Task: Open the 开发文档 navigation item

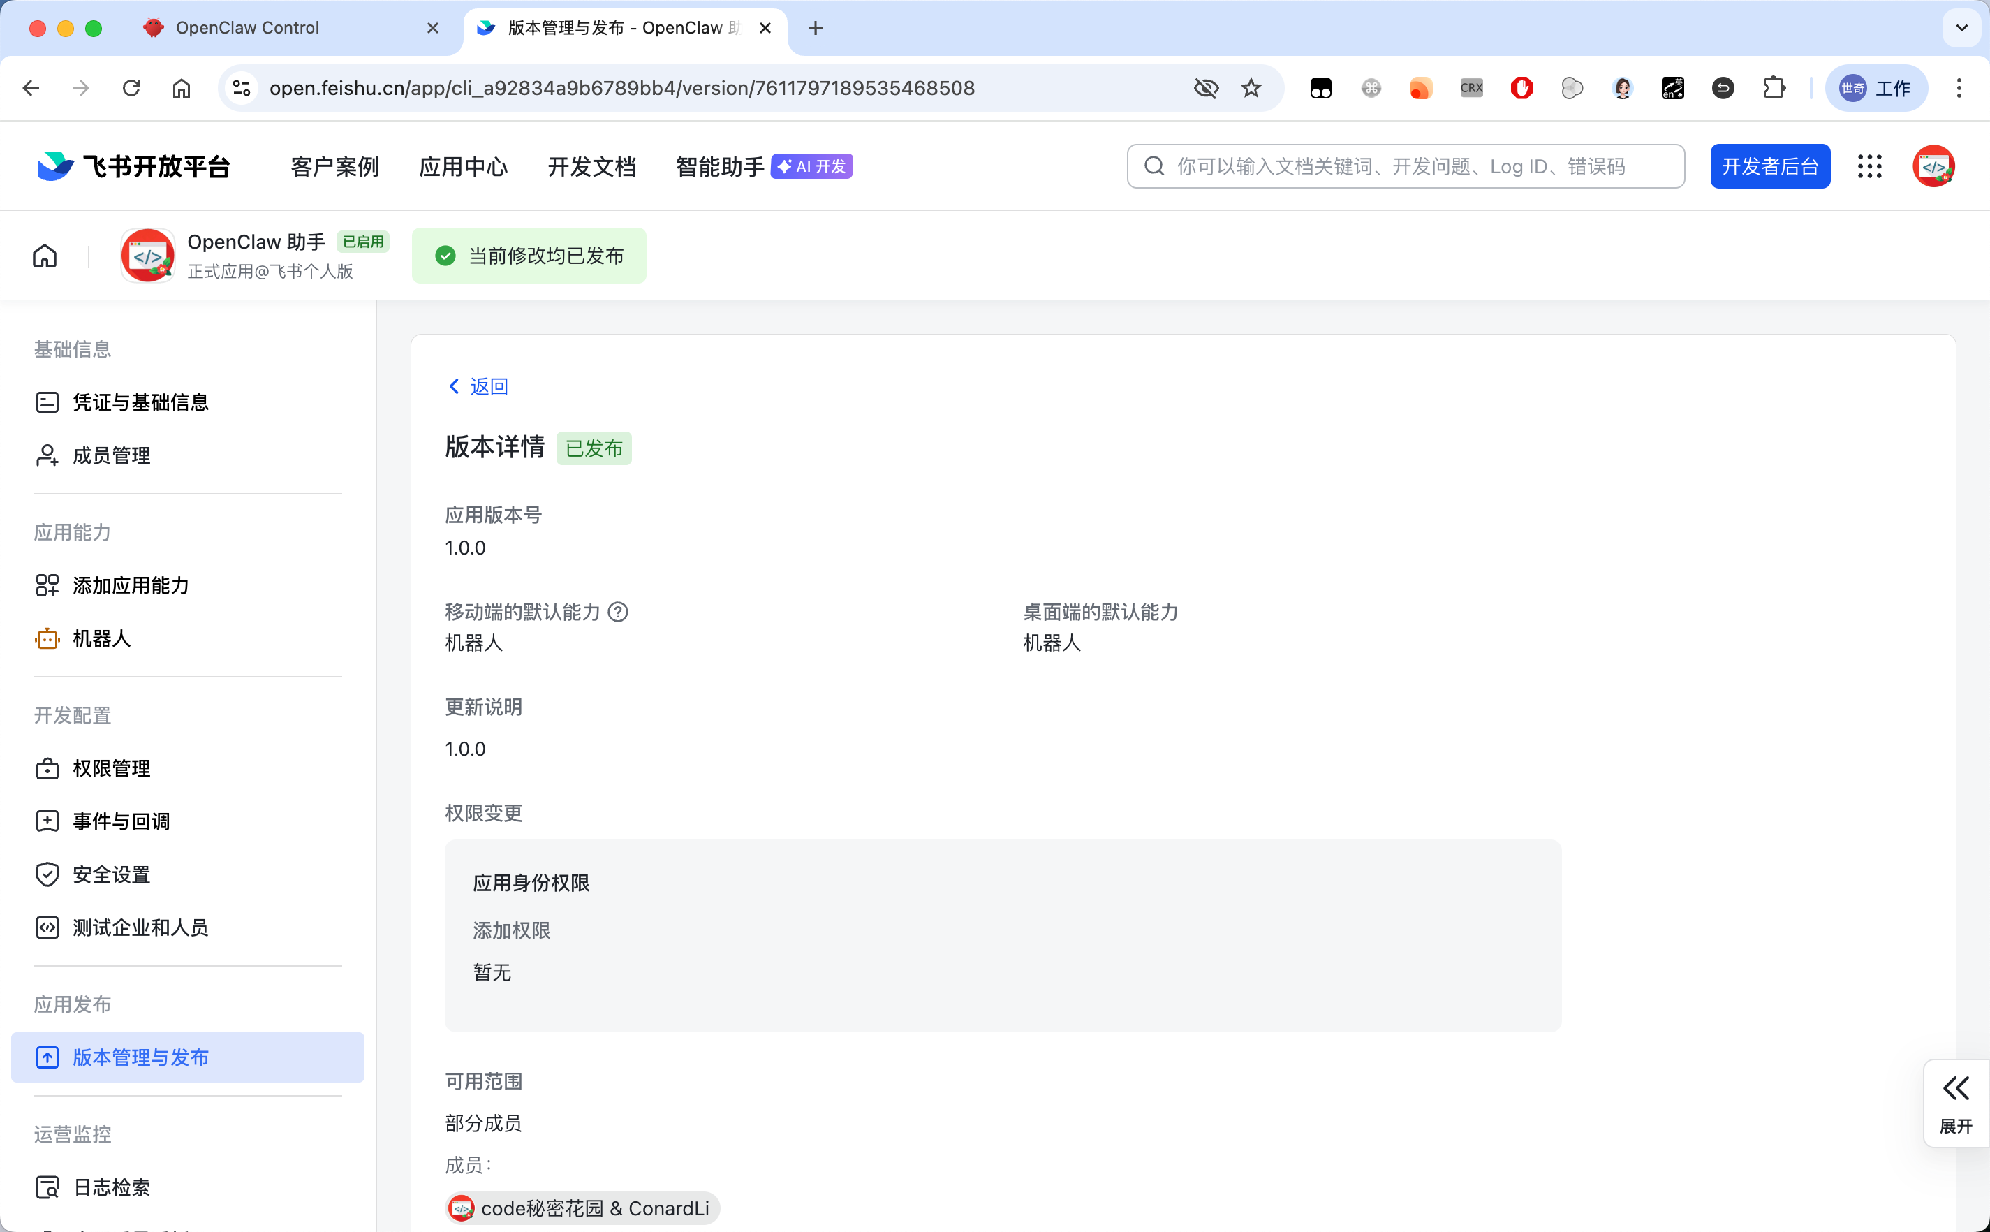Action: (591, 166)
